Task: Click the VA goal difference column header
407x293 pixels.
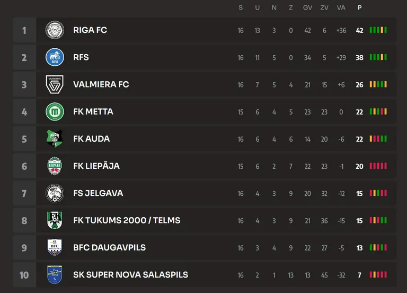Action: point(341,7)
